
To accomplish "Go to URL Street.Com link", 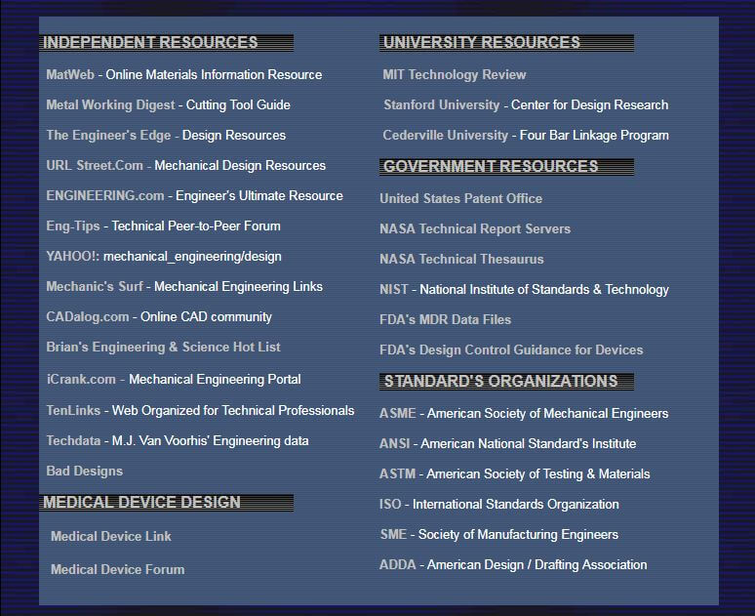I will [x=95, y=166].
